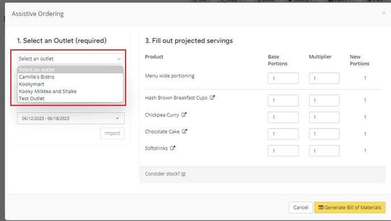
Task: Click the Assistive Ordering dialog title
Action: [38, 14]
